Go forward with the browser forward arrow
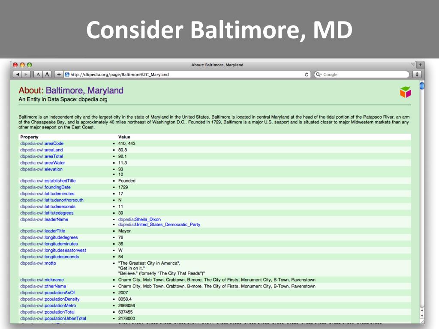 [x=26, y=75]
